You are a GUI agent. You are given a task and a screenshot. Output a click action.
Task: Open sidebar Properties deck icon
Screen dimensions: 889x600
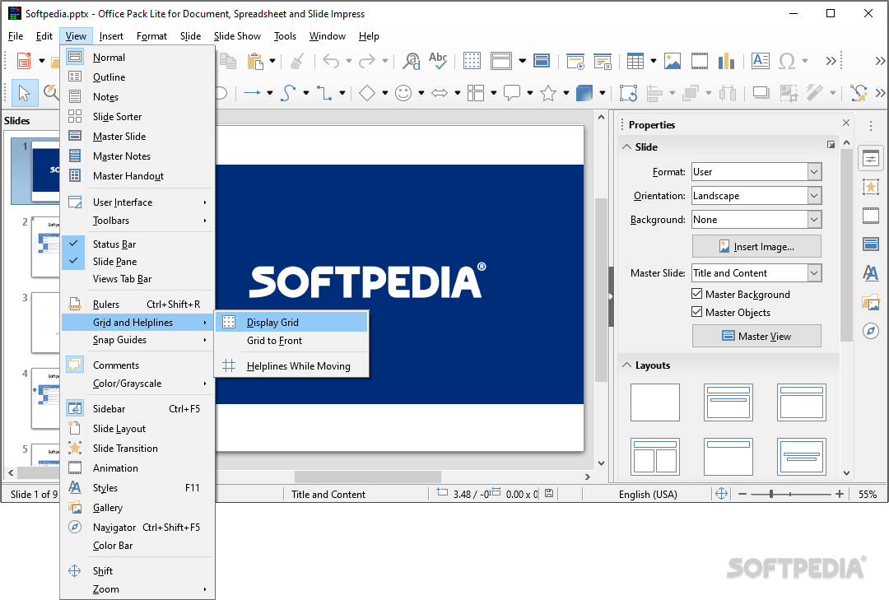871,159
